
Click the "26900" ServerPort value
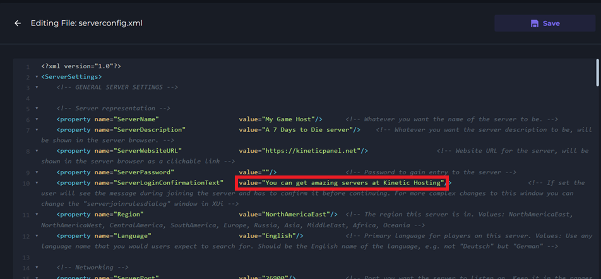coord(275,277)
